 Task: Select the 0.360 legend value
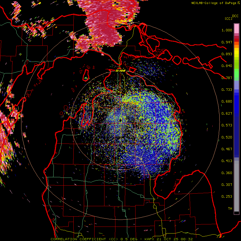tap(227, 173)
